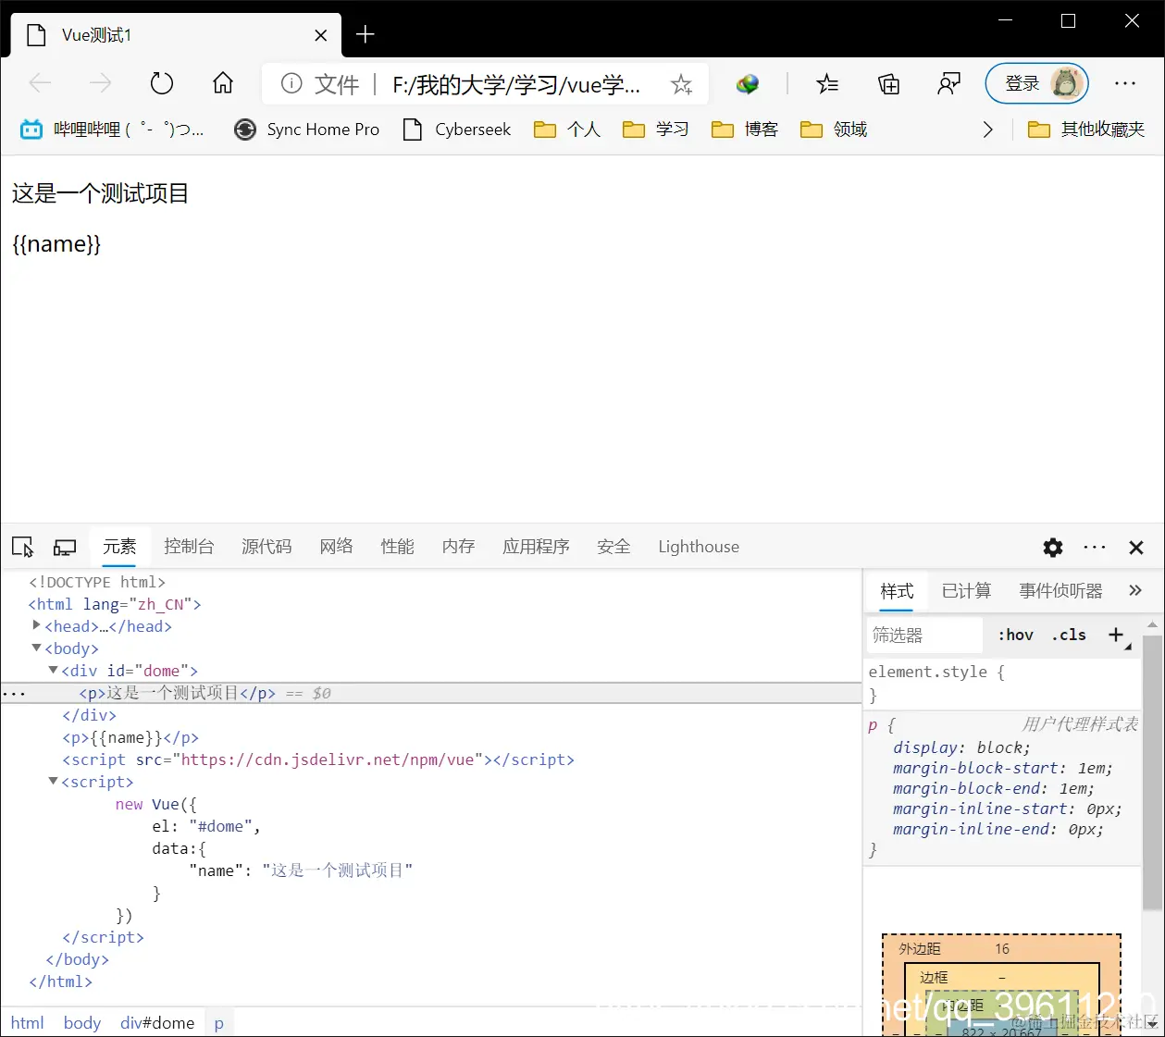Screen dimensions: 1165x1037
Task: Click the feedback person icon
Action: pyautogui.click(x=948, y=84)
